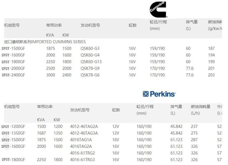Screen dimensions: 228x165
Task: Click 12V in the 4012-46TAG3A row
Action: click(116, 133)
